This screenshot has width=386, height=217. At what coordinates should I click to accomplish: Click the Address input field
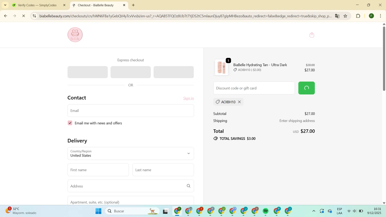click(x=131, y=186)
